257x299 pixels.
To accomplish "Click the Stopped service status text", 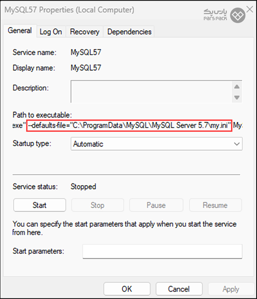I will point(83,186).
